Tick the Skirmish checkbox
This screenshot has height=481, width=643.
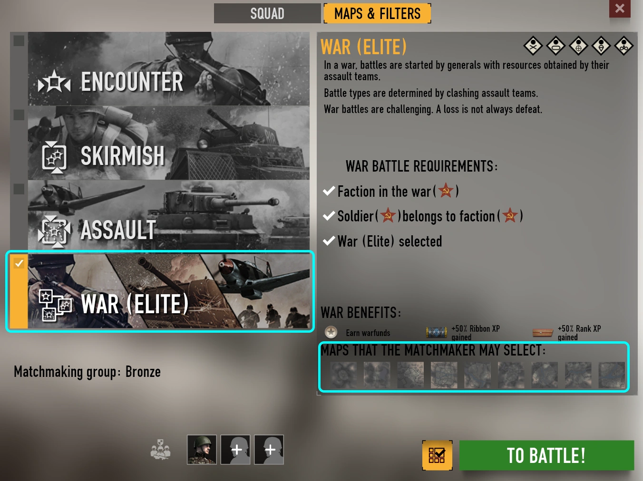[19, 115]
